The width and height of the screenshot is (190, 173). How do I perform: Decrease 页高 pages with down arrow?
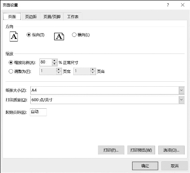(93, 73)
